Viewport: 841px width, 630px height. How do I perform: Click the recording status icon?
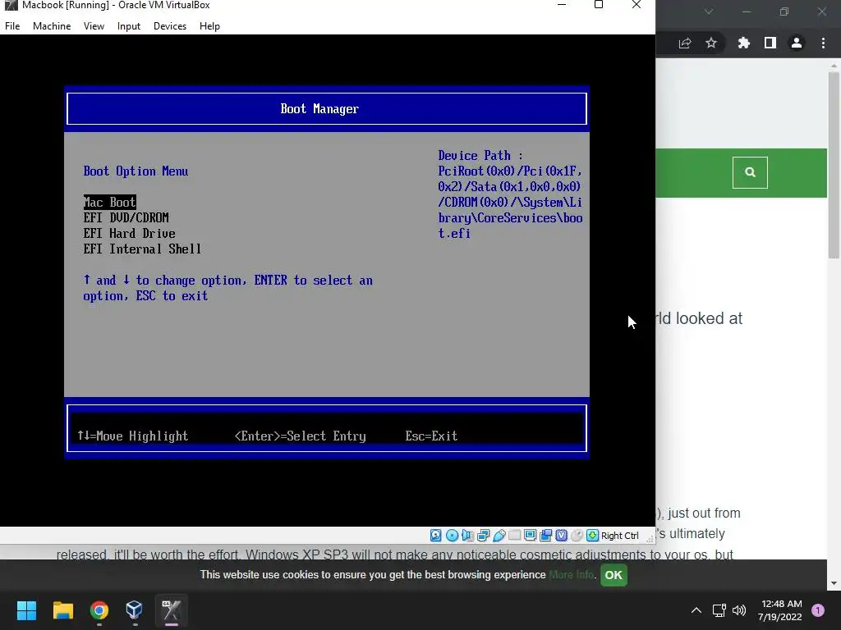click(546, 535)
